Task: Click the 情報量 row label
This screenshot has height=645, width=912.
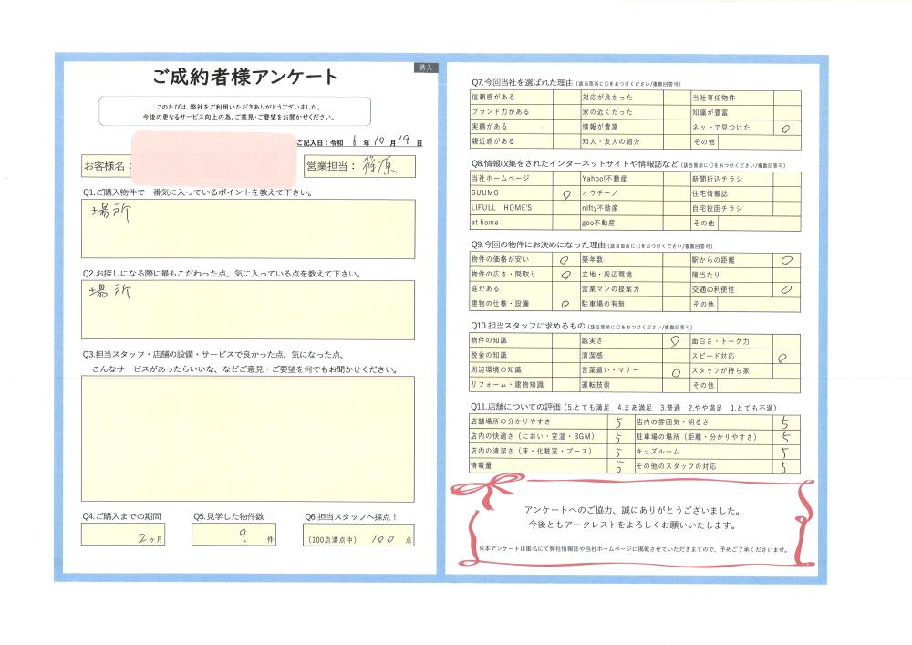Action: pos(481,466)
